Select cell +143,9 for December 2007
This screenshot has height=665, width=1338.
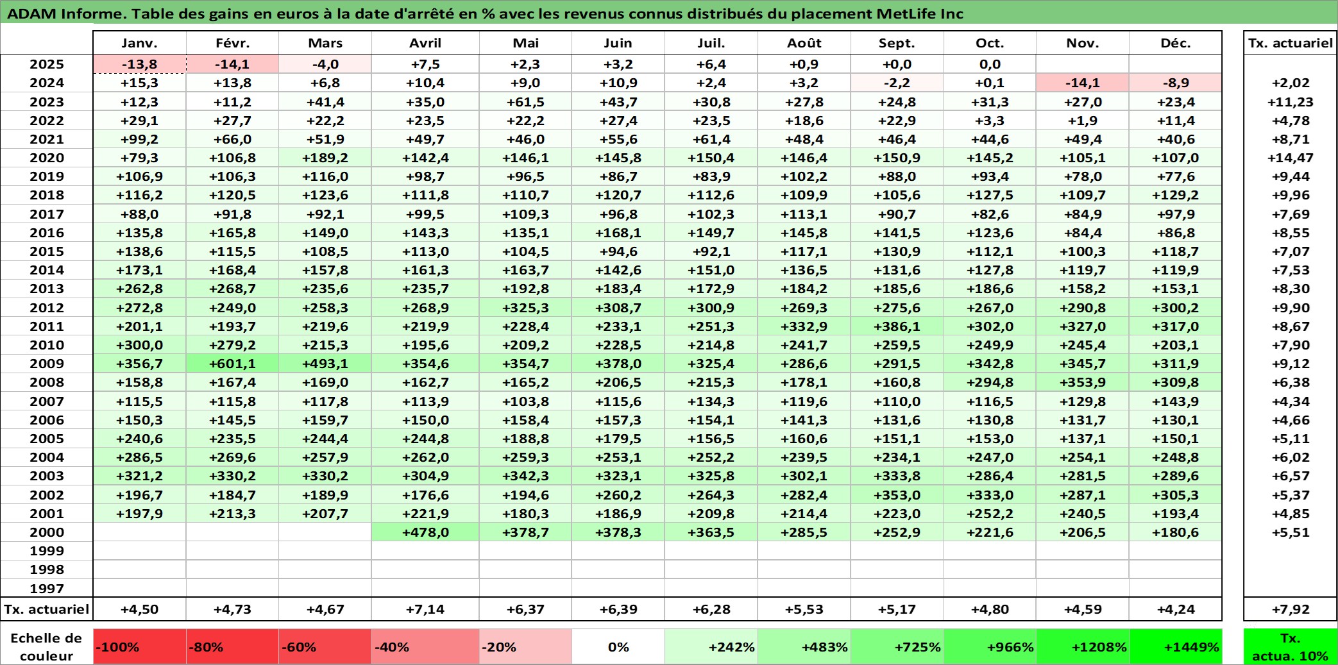(1176, 401)
